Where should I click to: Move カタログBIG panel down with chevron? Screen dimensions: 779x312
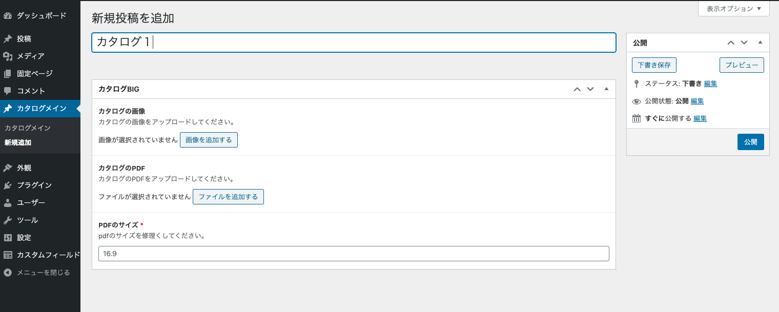point(590,89)
